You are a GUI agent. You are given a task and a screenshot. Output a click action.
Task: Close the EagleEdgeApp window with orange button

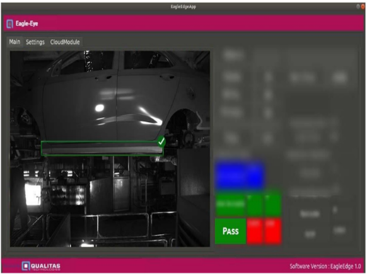tap(363, 6)
